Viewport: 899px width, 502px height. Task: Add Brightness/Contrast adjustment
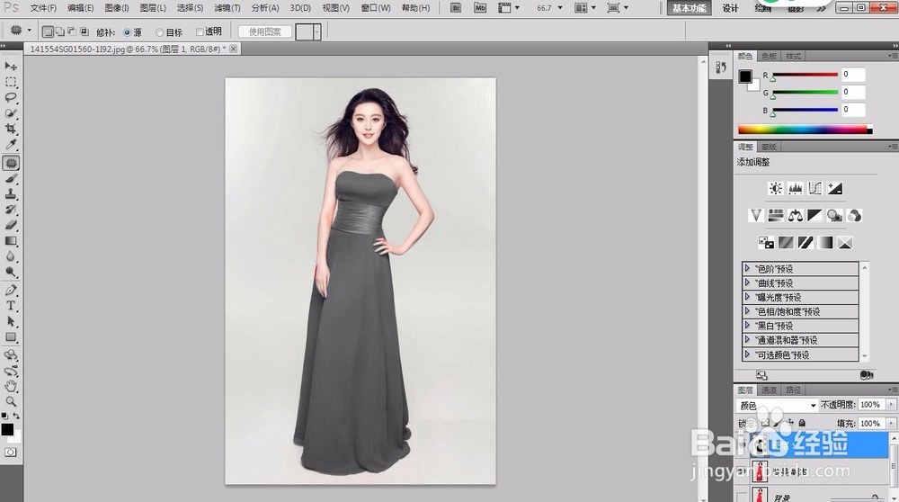click(775, 188)
